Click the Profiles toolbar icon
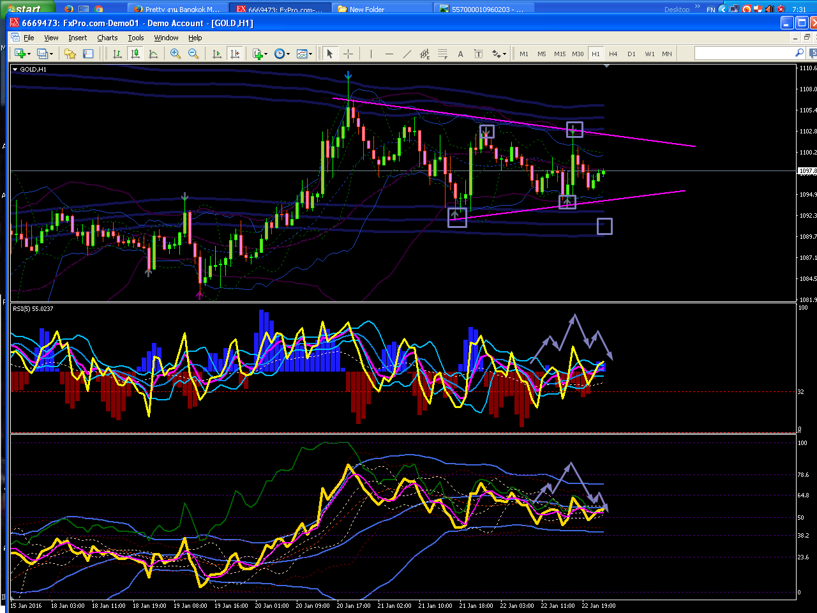The height and width of the screenshot is (613, 817). coord(41,54)
